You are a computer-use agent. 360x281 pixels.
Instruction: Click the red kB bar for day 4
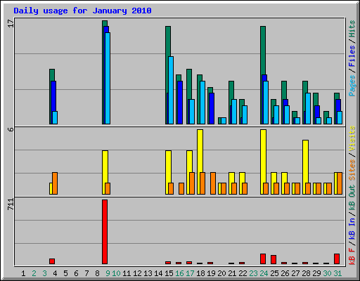pos(52,261)
